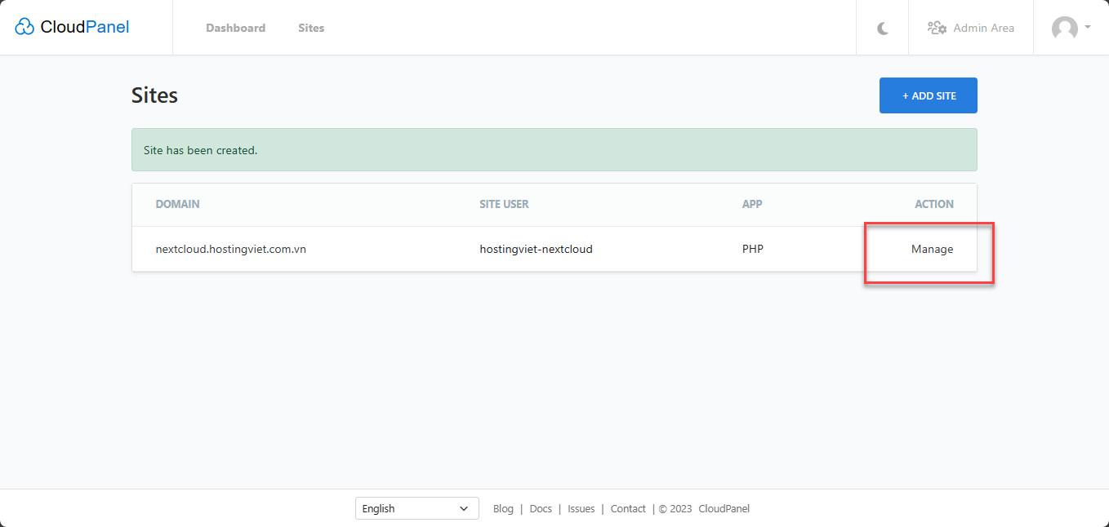Image resolution: width=1109 pixels, height=527 pixels.
Task: Click the CloudPanel cloud logo icon
Action: 25,25
